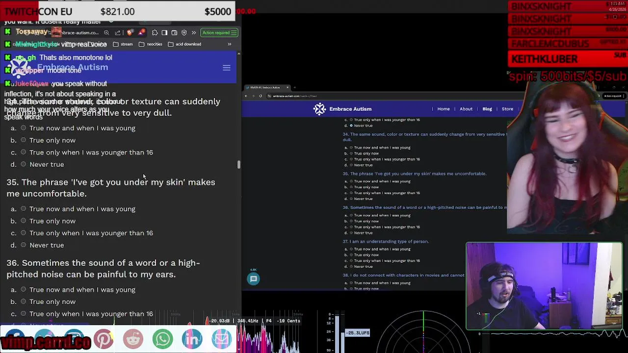Click the '$821.00' donation goal amount

coord(117,11)
